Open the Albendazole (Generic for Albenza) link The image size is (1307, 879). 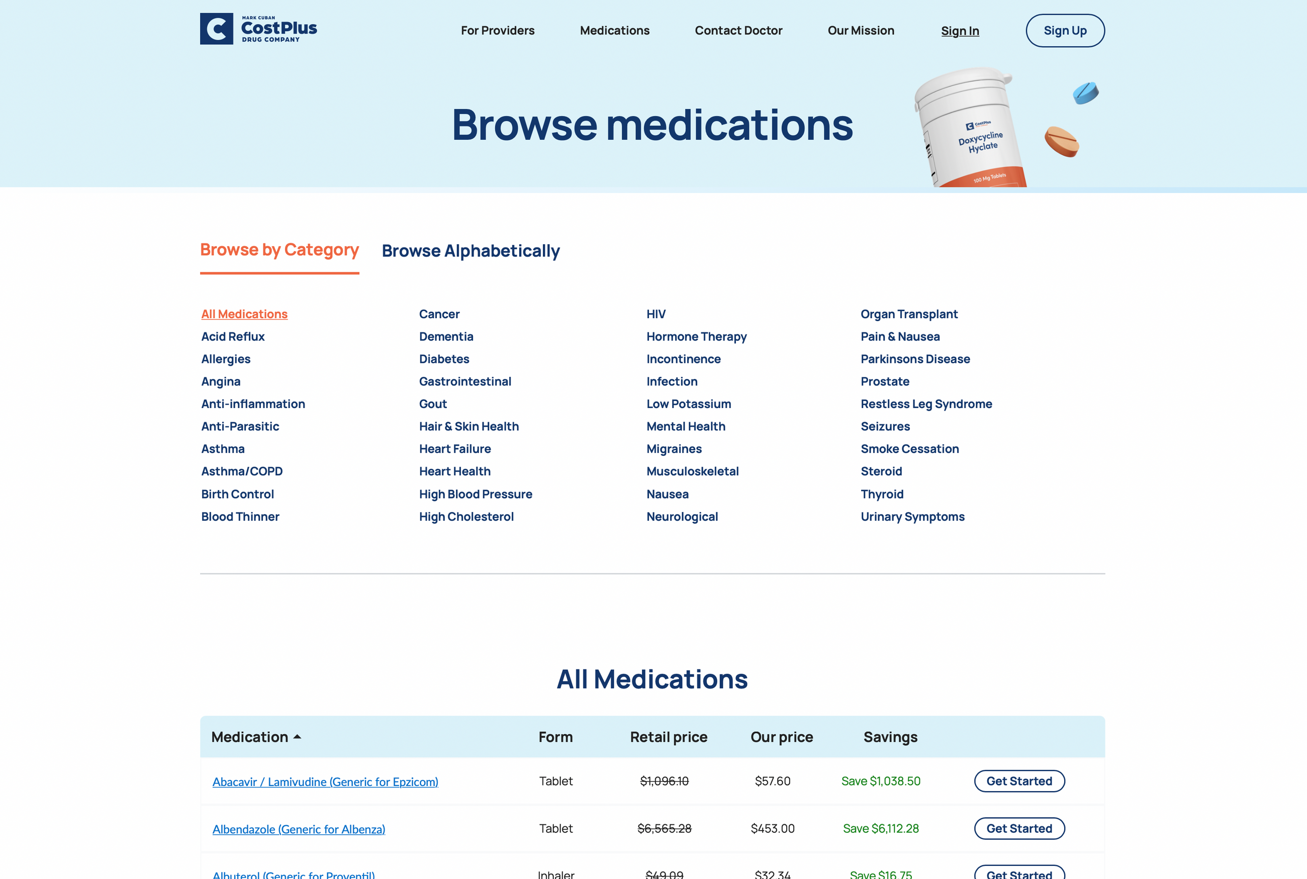click(x=298, y=829)
